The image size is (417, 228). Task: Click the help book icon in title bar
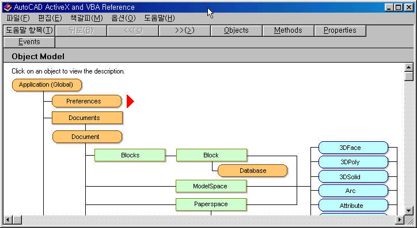click(7, 7)
